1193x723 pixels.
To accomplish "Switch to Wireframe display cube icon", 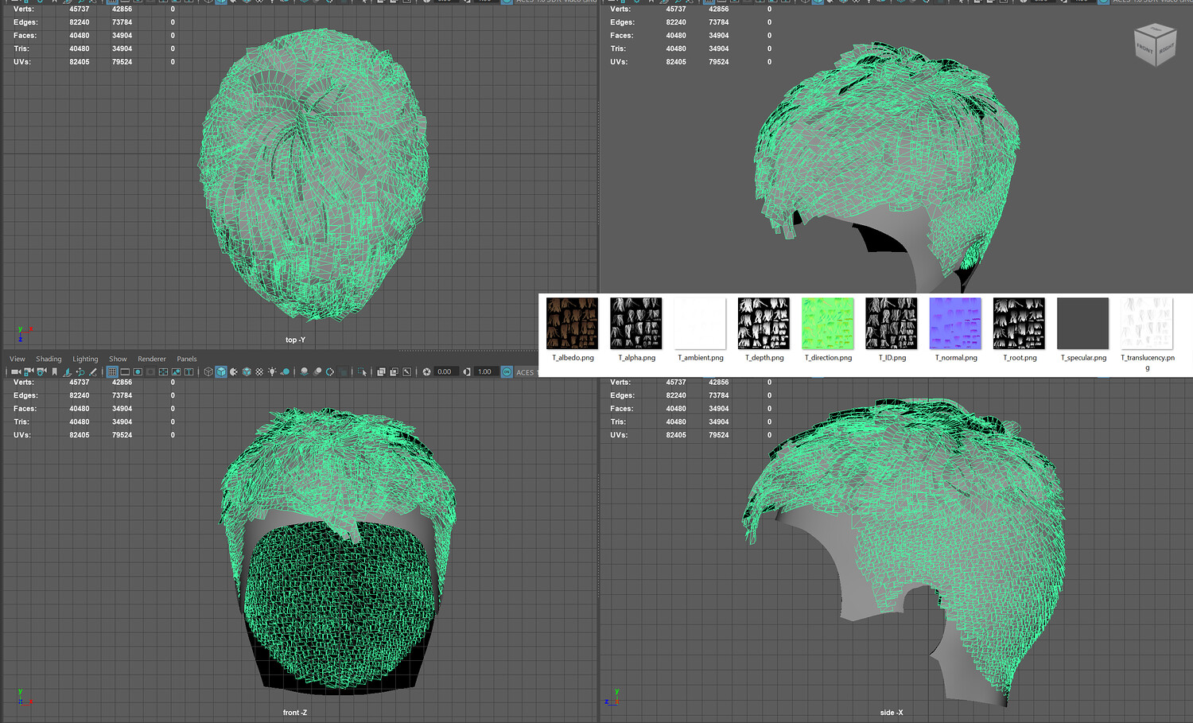I will coord(208,371).
